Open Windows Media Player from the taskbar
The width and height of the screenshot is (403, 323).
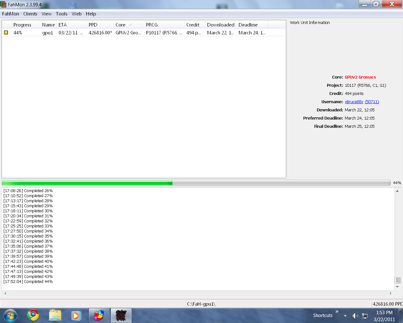[x=76, y=315]
